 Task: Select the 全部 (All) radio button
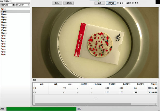(119, 3)
